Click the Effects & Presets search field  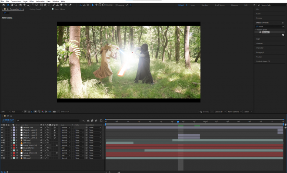click(270, 27)
